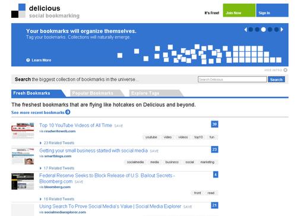Select the second banner slide dot
298x216 pixels.
click(257, 30)
